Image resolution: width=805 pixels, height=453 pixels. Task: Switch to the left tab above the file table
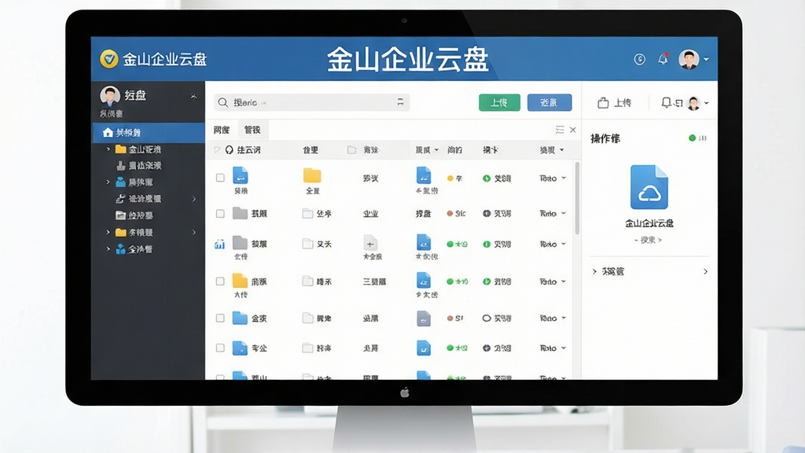point(222,130)
